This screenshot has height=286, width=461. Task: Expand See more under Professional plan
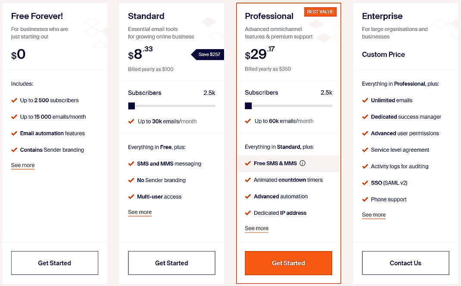coord(256,229)
